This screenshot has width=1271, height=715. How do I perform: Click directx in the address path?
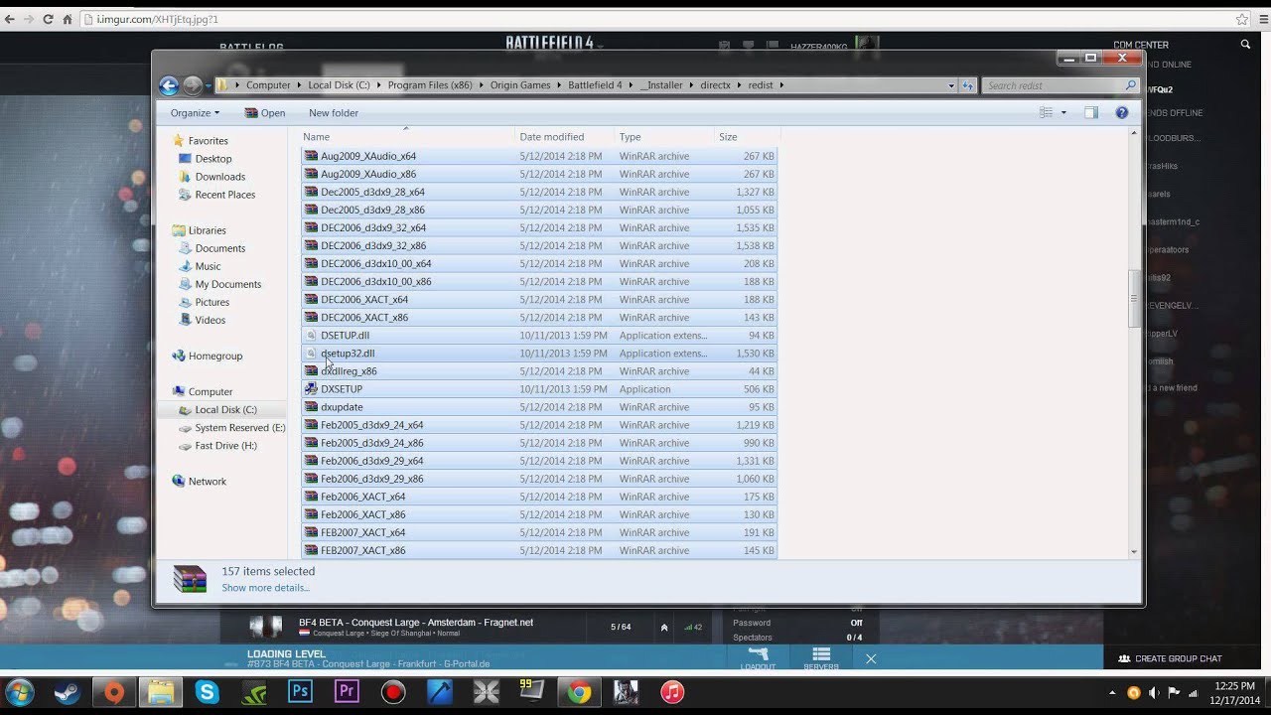coord(715,85)
